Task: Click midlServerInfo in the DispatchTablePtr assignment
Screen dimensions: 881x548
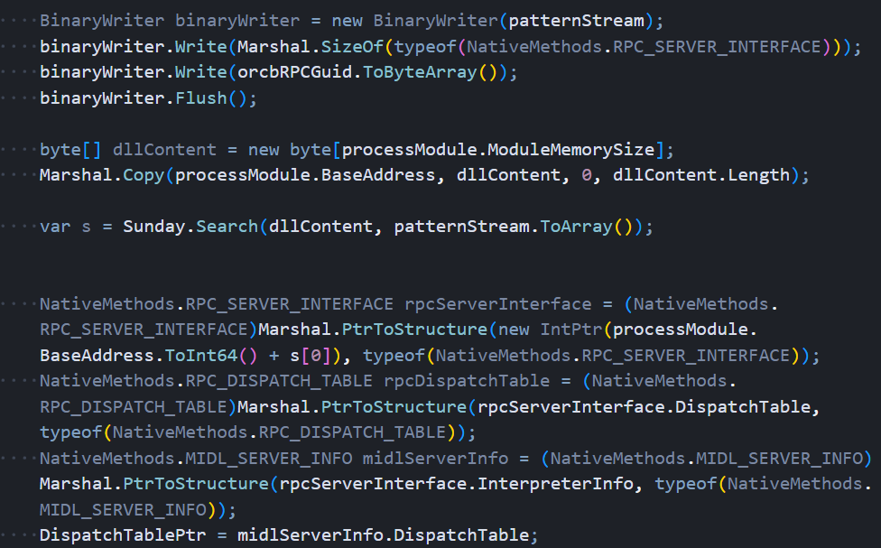Action: pyautogui.click(x=311, y=535)
